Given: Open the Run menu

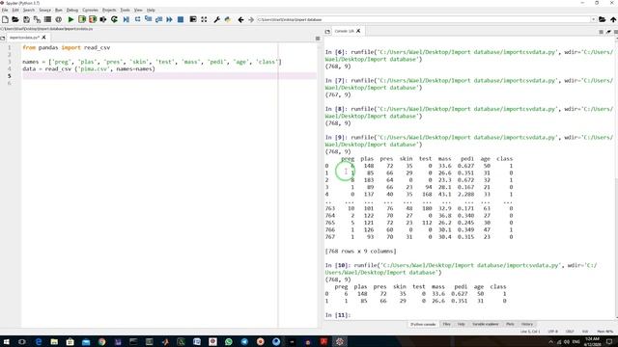Looking at the screenshot, I should (x=59, y=10).
